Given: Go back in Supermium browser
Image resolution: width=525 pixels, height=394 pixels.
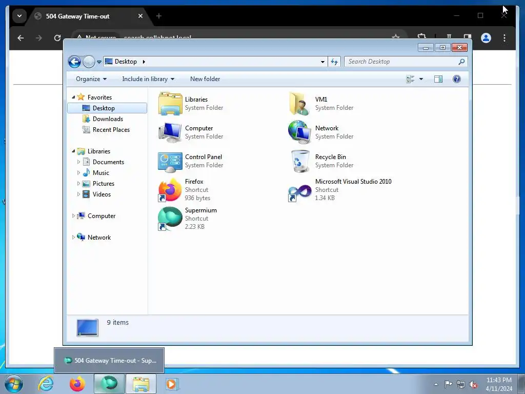Looking at the screenshot, I should 21,38.
